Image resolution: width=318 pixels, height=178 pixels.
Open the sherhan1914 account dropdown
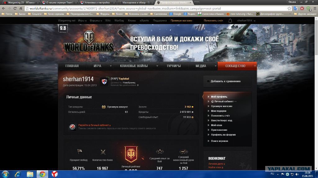[246, 21]
